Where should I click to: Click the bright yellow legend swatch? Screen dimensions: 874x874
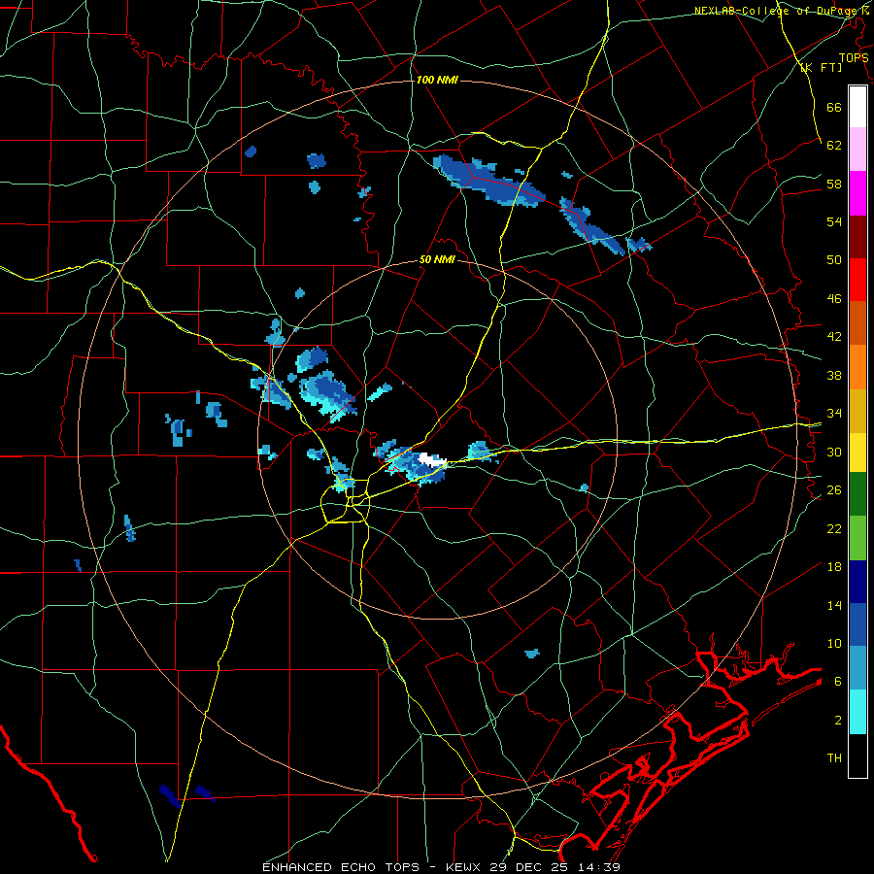pyautogui.click(x=857, y=453)
